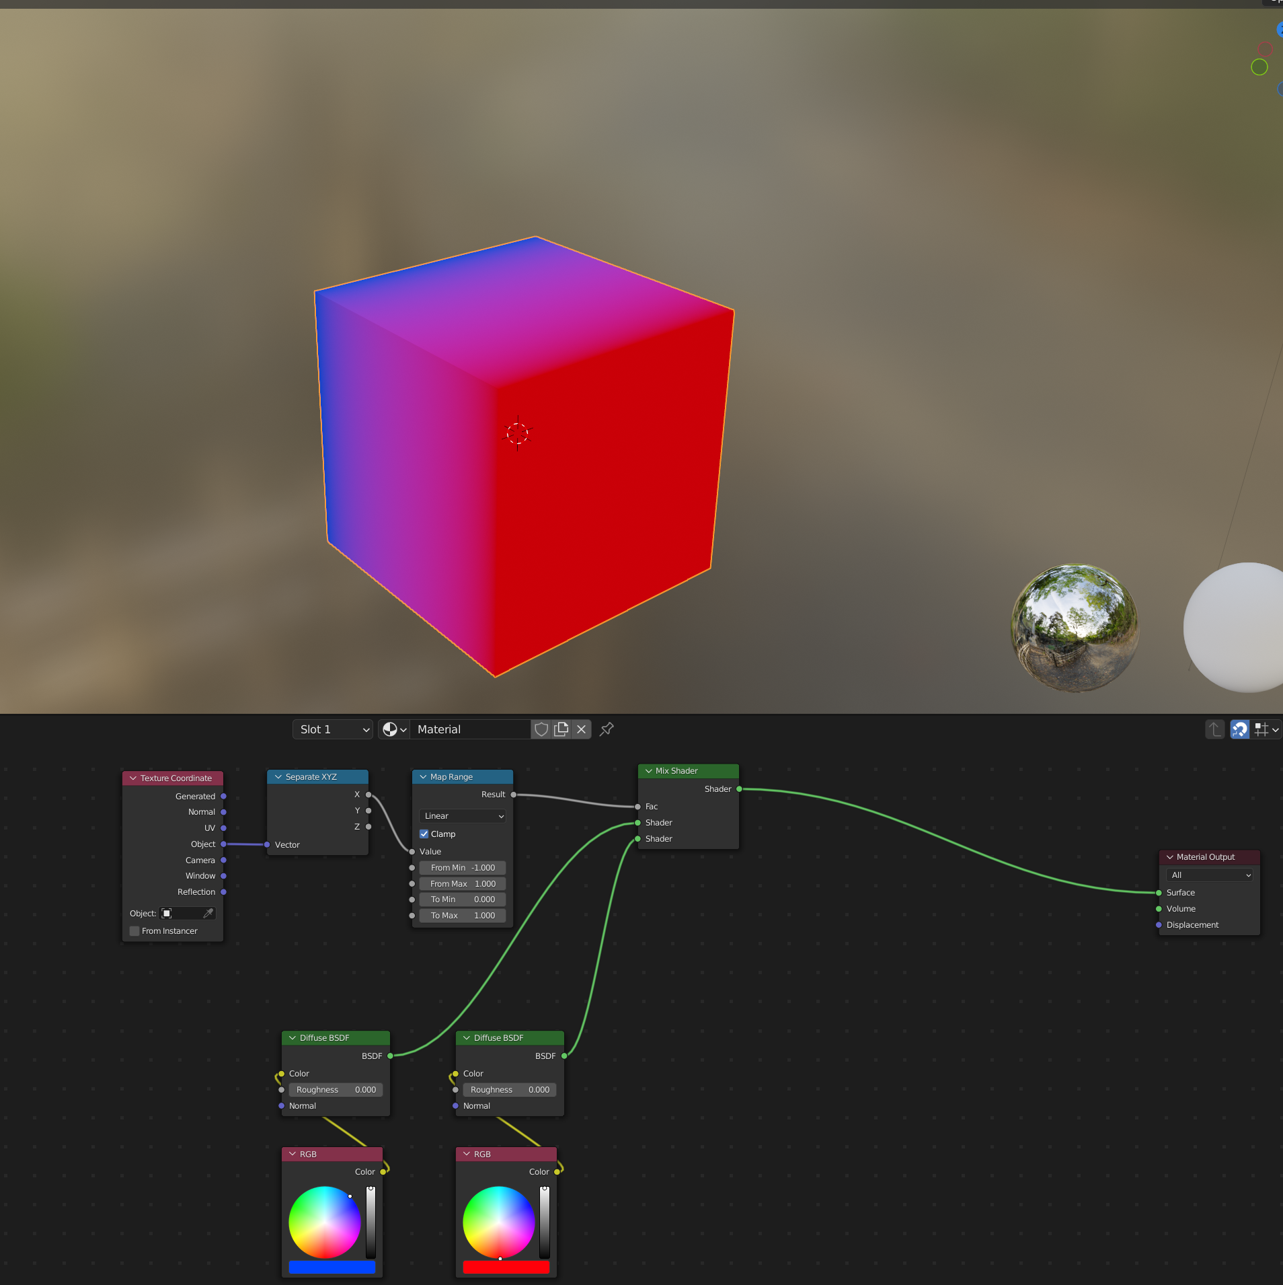The image size is (1283, 1285).
Task: Unlink the Material datablock with the X icon
Action: point(581,729)
